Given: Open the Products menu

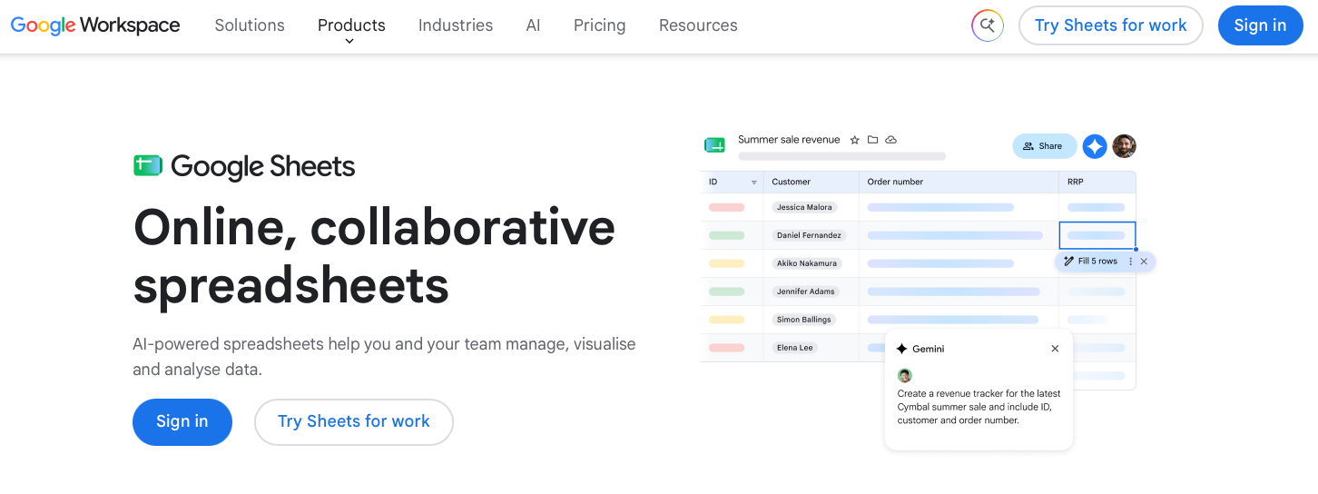Looking at the screenshot, I should tap(351, 25).
